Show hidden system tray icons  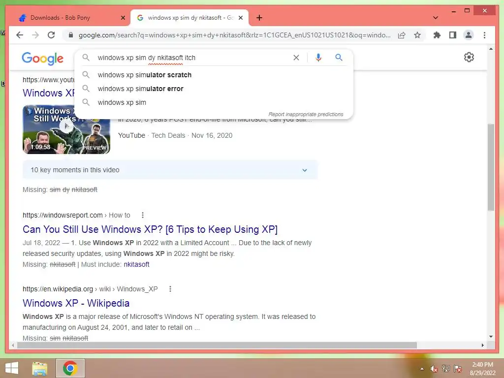pos(422,369)
